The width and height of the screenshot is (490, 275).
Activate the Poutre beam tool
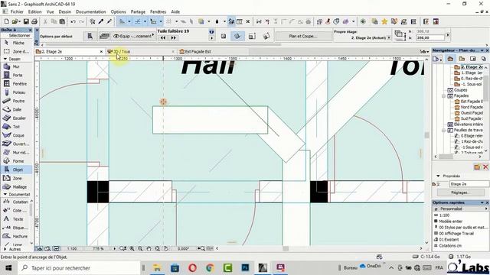[16, 101]
